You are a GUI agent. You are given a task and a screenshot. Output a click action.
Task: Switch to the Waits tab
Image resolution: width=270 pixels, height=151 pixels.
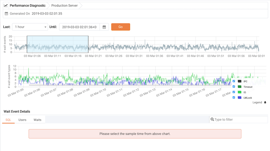(37, 120)
